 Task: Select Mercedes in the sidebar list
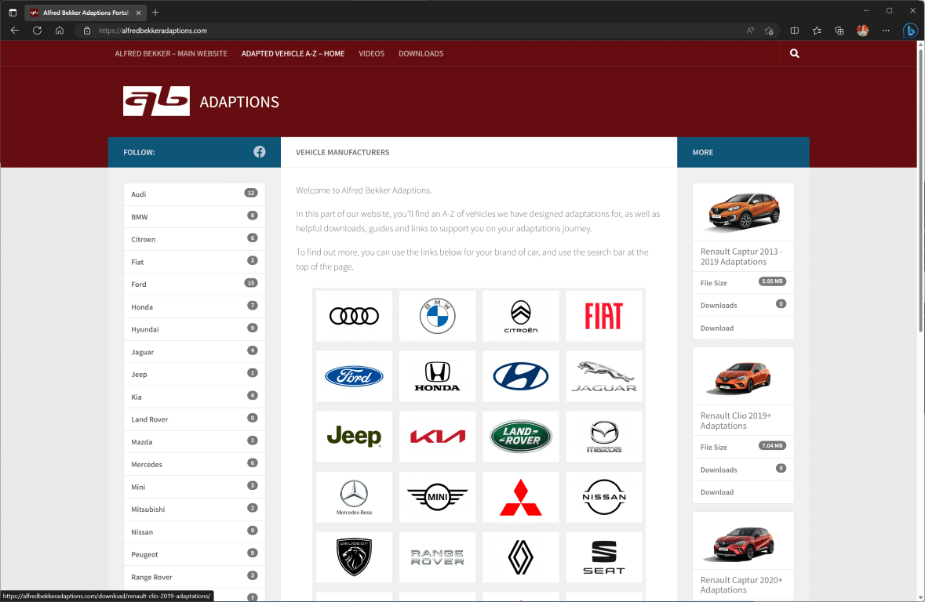click(x=195, y=464)
